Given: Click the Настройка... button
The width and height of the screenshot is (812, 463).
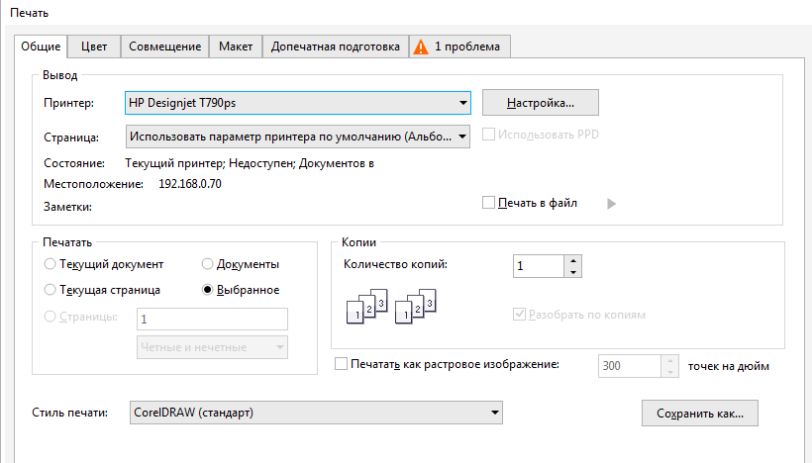Looking at the screenshot, I should click(x=540, y=103).
